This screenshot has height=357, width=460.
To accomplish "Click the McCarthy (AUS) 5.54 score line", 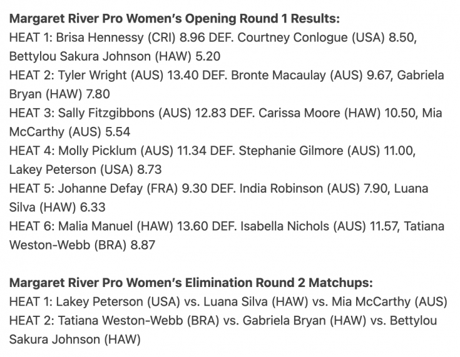I will pyautogui.click(x=69, y=132).
